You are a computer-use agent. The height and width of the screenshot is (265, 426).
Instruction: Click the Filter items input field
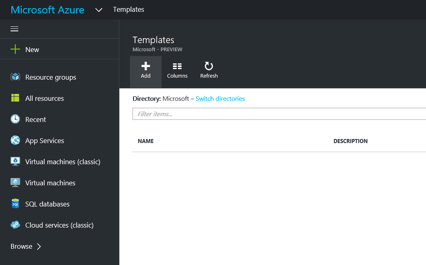tap(279, 114)
